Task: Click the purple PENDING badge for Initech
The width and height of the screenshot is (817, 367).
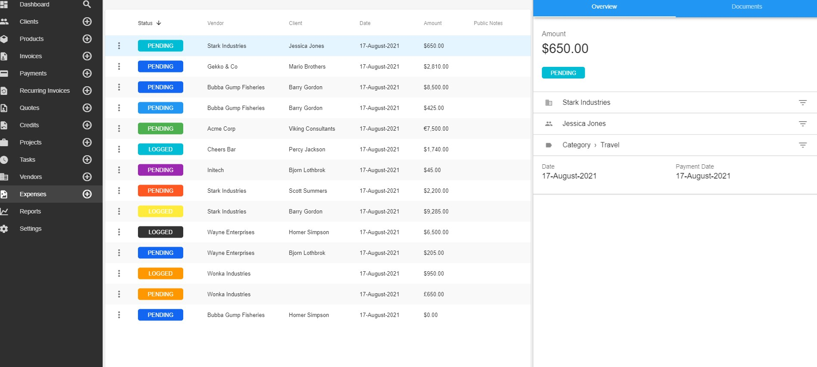Action: pyautogui.click(x=160, y=170)
